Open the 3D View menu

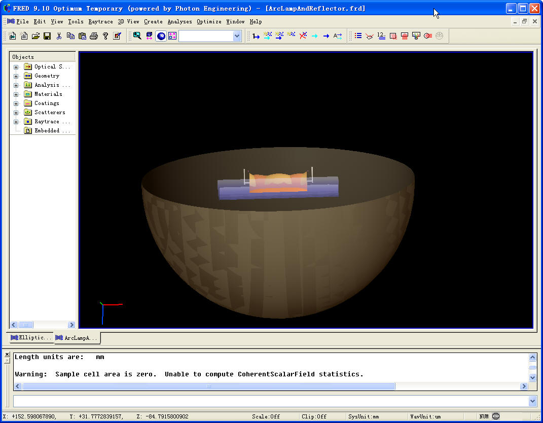(x=128, y=21)
